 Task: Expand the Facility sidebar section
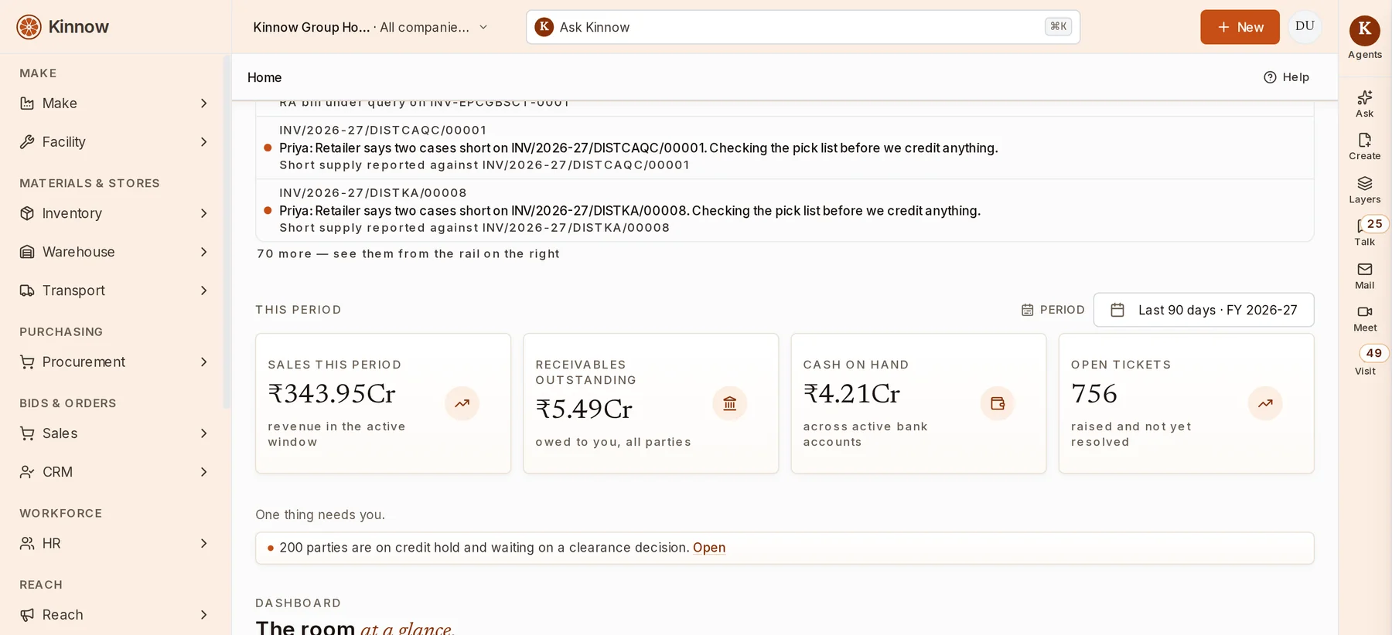(115, 142)
